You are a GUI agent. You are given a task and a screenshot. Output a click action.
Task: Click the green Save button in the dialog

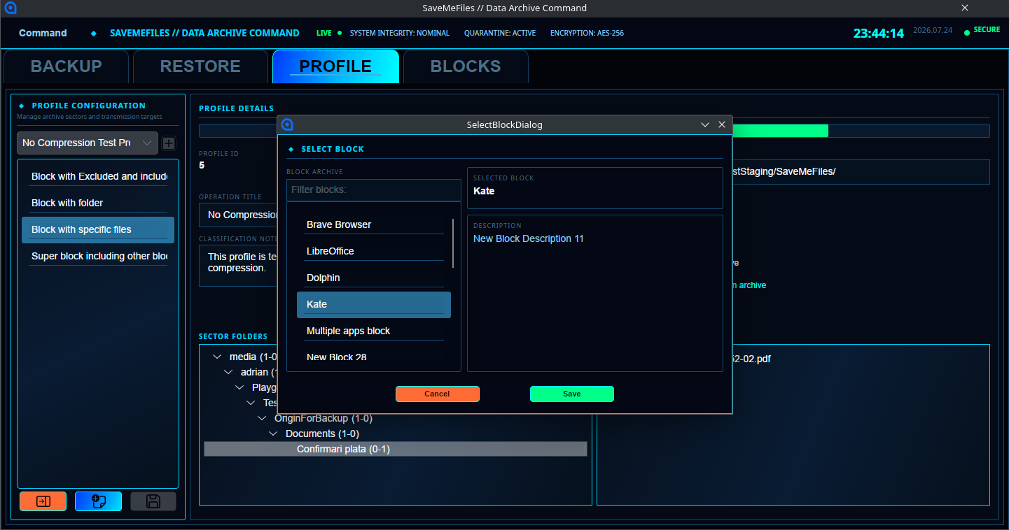coord(571,394)
